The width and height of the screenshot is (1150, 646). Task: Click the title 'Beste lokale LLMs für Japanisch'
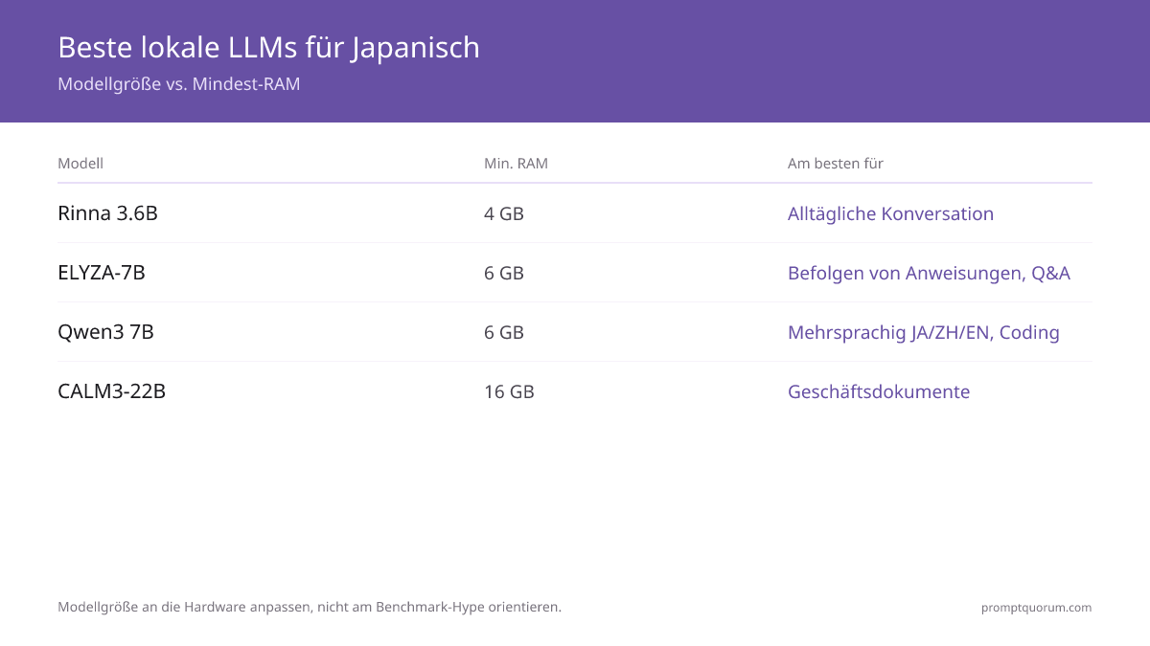(x=268, y=47)
